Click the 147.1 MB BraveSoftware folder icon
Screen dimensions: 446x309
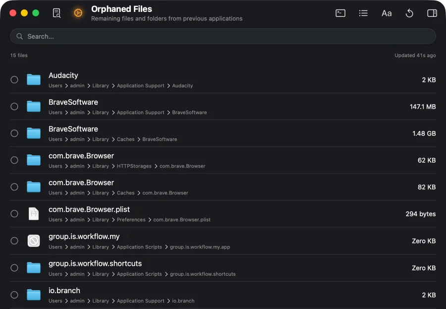[x=34, y=107]
